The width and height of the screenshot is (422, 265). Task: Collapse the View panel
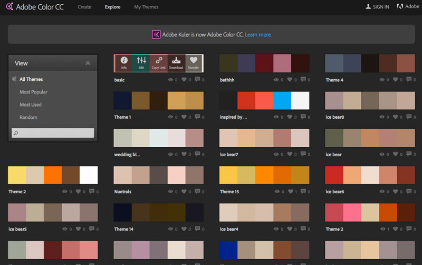click(x=88, y=63)
